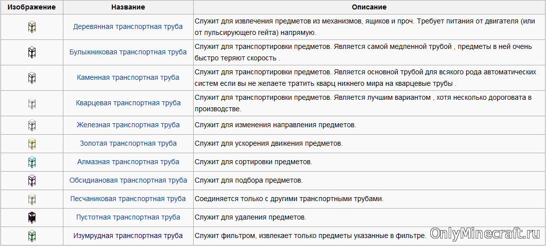The width and height of the screenshot is (546, 246).
Task: Click the cobblestone transport pipe icon
Action: coord(32,52)
